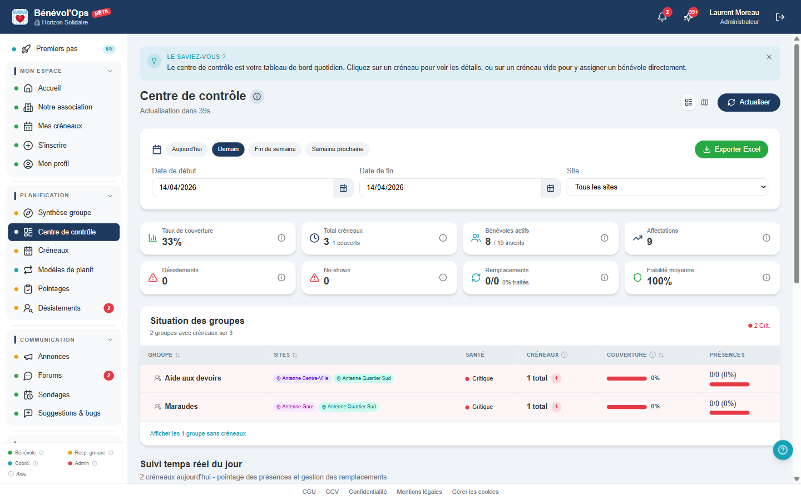Click the 2 Crit. indicator

click(759, 326)
